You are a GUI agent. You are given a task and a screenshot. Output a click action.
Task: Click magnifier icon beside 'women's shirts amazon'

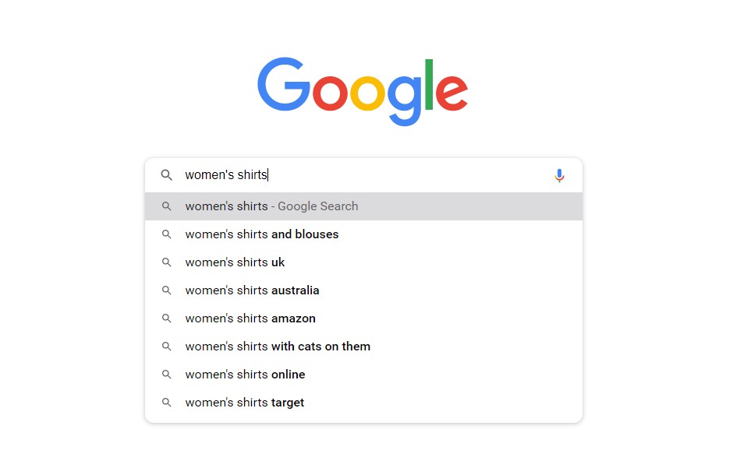click(x=166, y=318)
